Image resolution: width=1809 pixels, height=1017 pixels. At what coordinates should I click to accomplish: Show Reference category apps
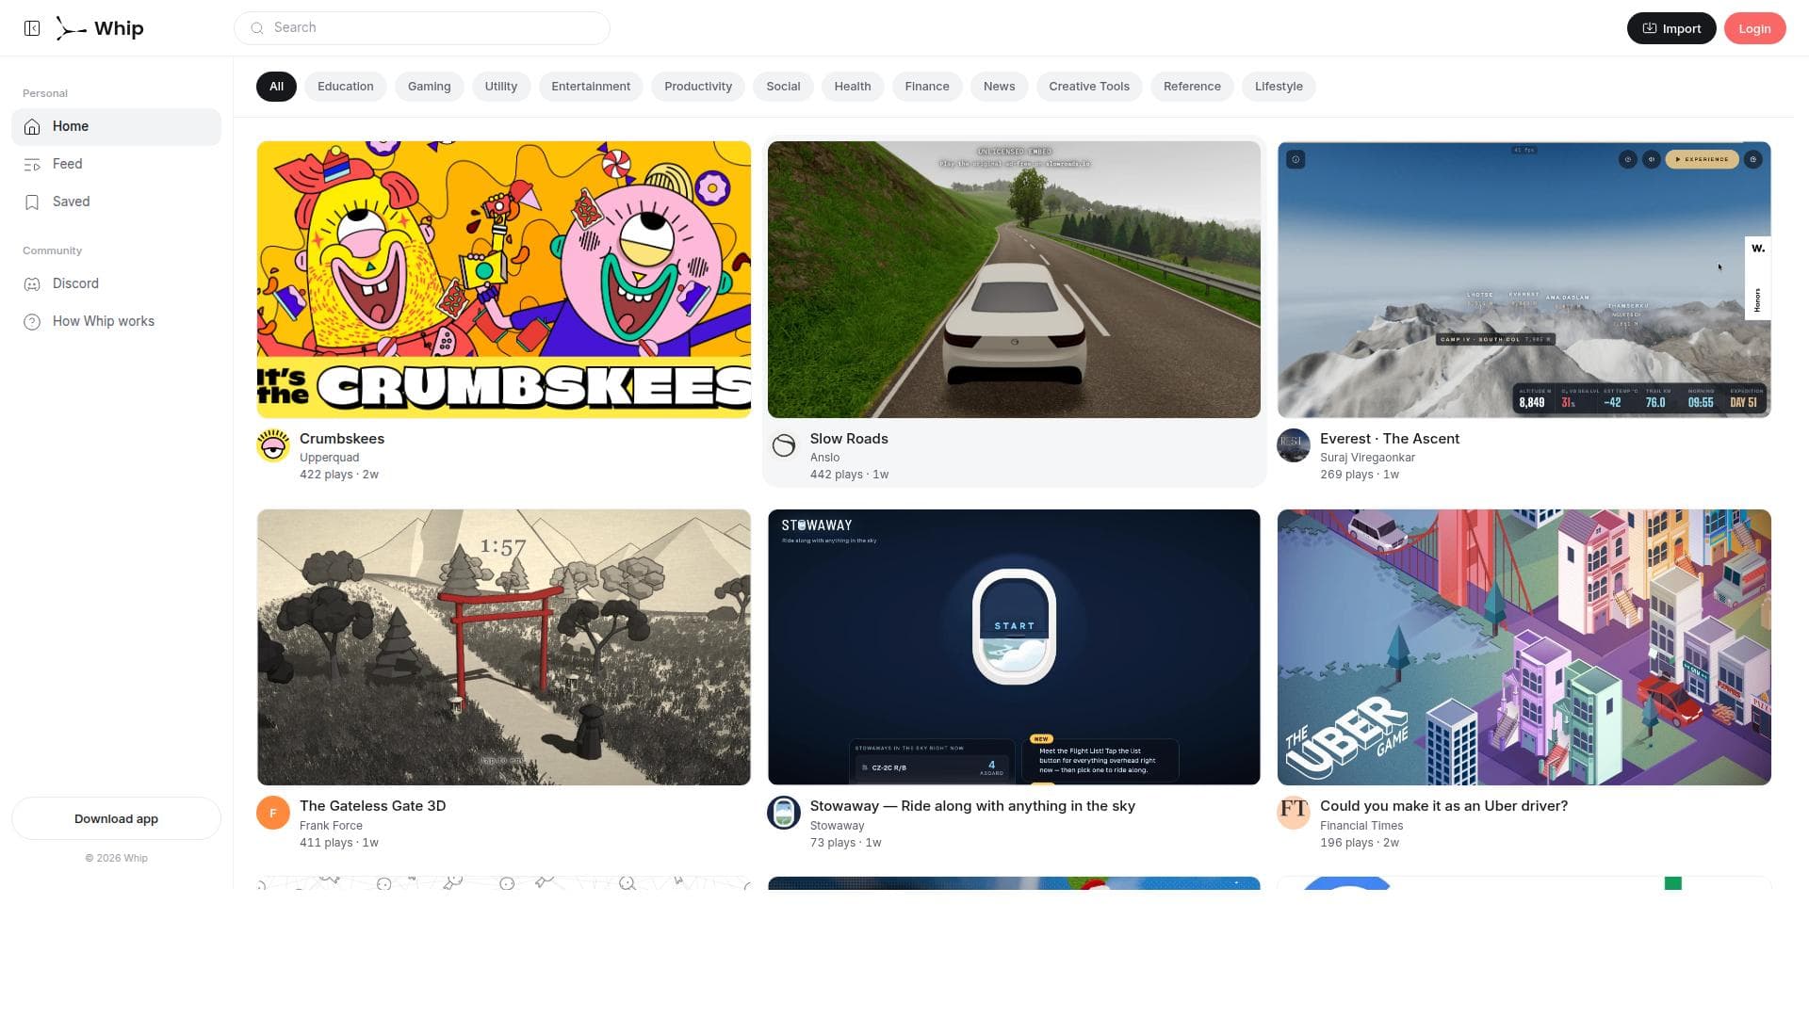pyautogui.click(x=1192, y=87)
